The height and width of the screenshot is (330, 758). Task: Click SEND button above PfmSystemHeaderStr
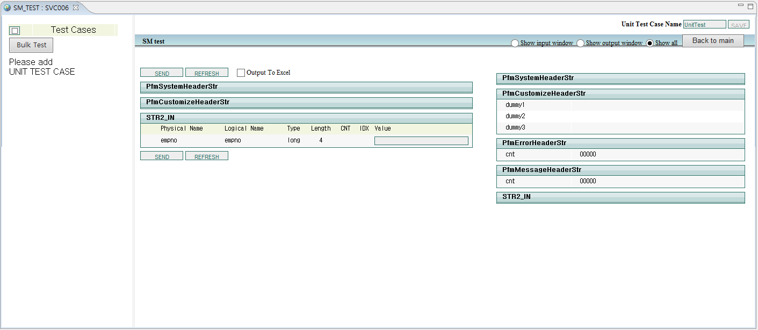(162, 73)
